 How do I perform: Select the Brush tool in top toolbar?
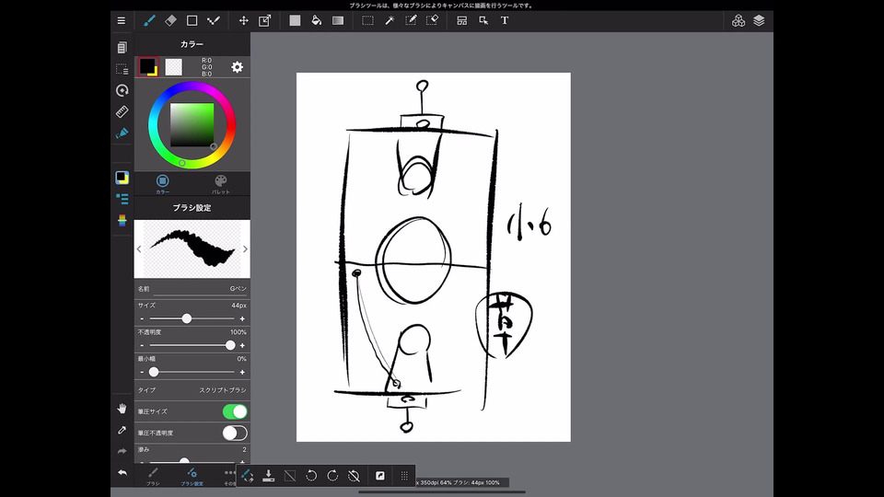point(149,21)
